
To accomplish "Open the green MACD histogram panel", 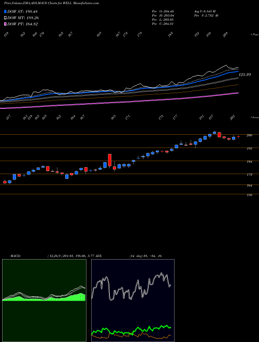I will (x=44, y=301).
